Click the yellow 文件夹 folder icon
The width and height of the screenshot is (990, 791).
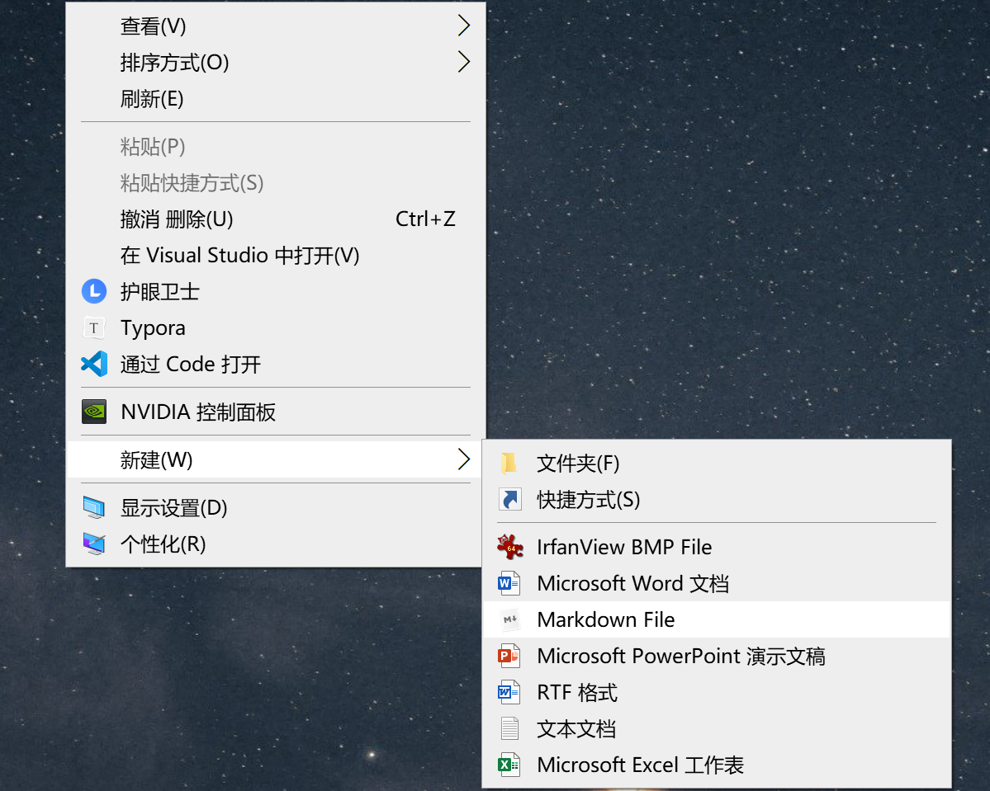pyautogui.click(x=509, y=463)
